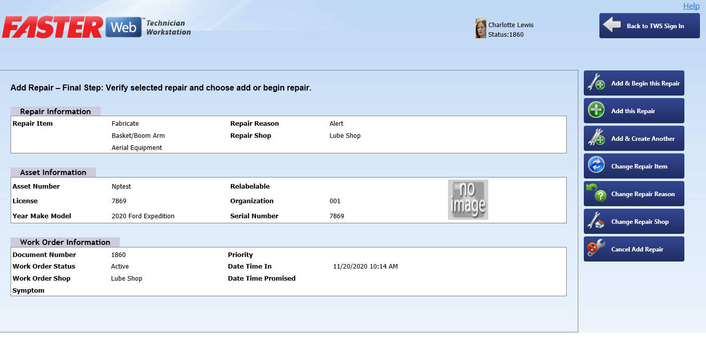
Task: Click the wrench icon on Add & Begin this Repair
Action: click(x=596, y=83)
